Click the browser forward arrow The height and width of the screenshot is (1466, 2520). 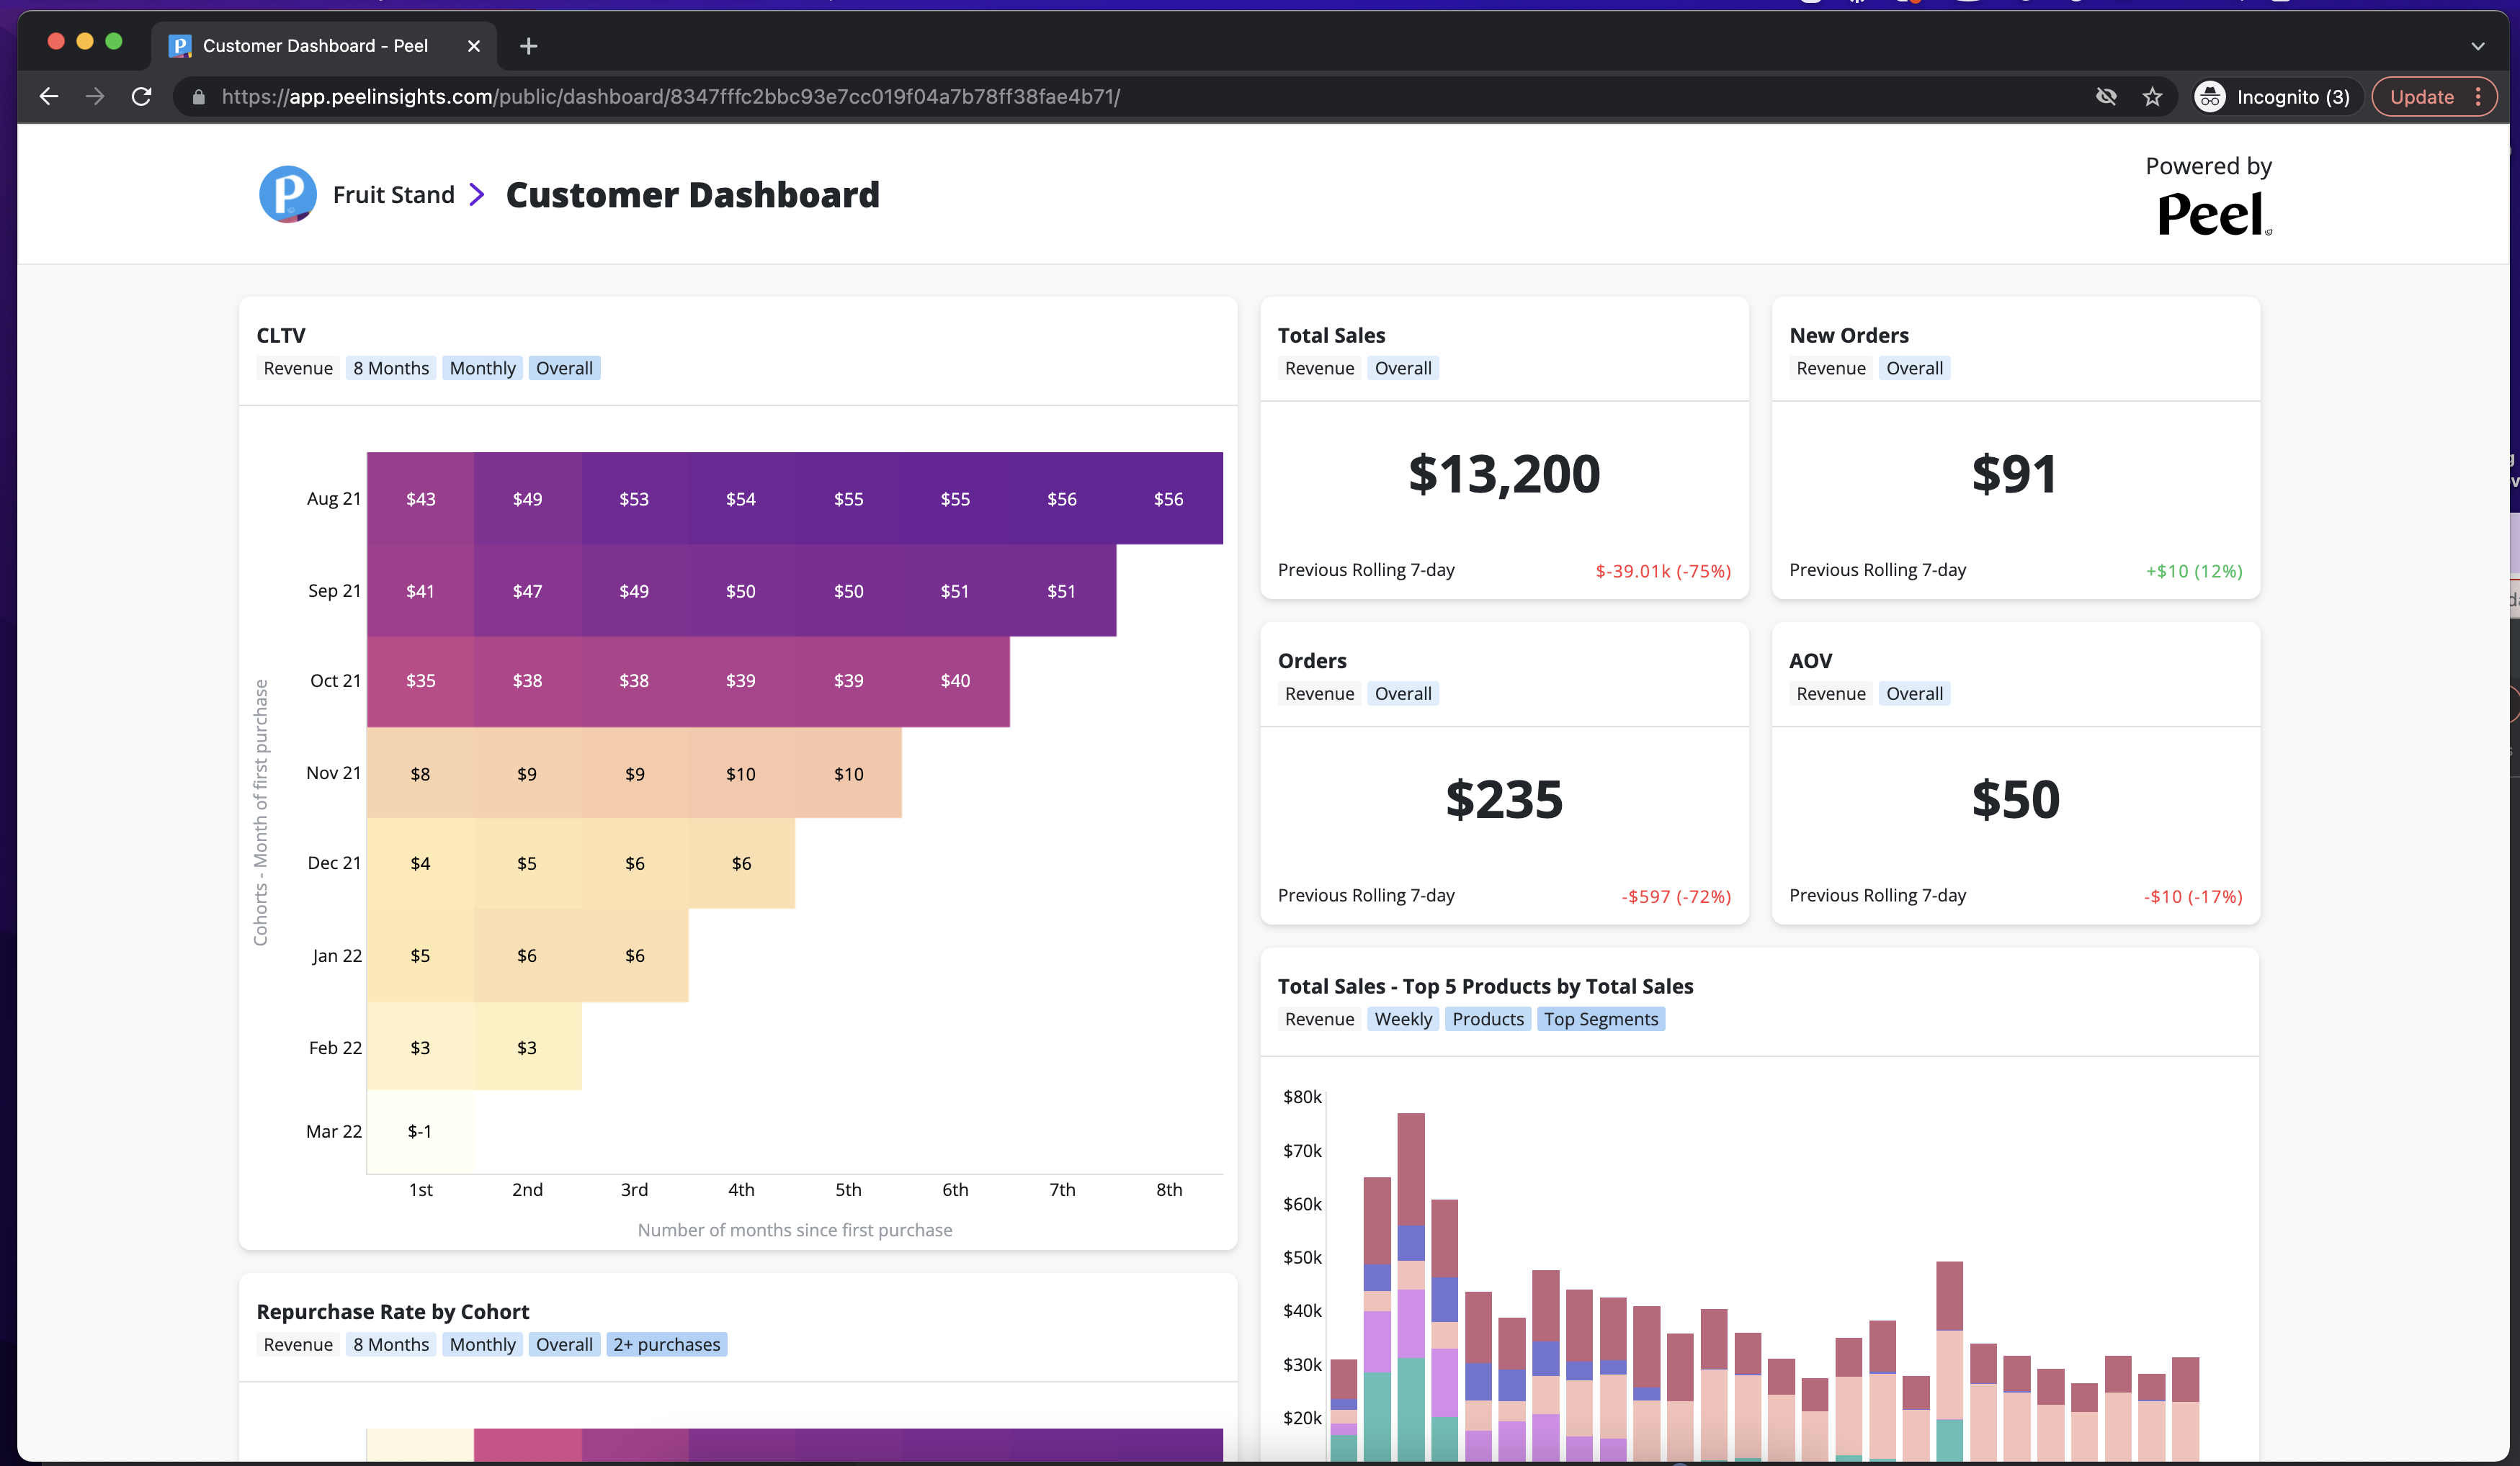click(95, 97)
